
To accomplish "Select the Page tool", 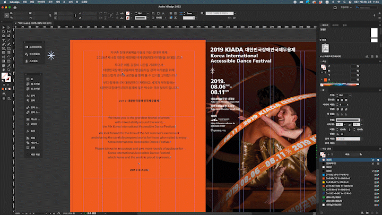I will point(4,31).
